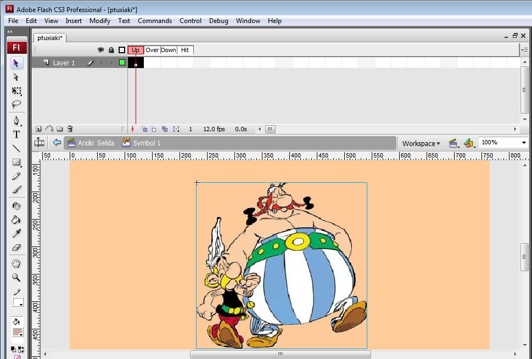Select the Ink Bottle tool

point(16,206)
